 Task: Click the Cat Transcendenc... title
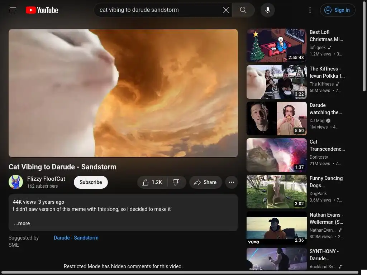coord(327,145)
